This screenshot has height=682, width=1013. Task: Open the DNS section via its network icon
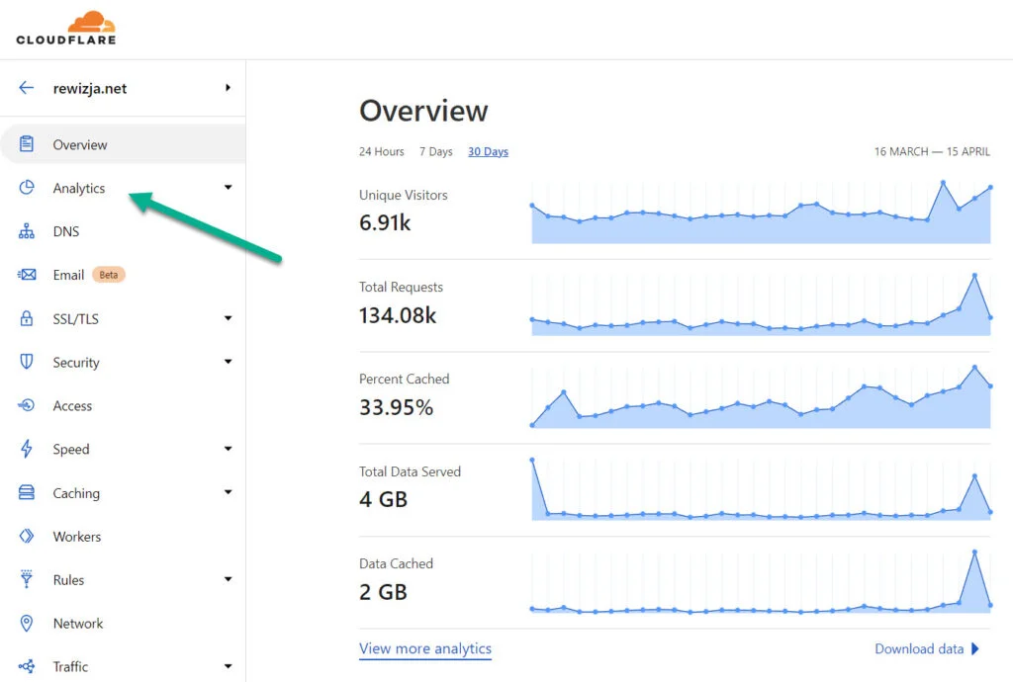pos(27,231)
